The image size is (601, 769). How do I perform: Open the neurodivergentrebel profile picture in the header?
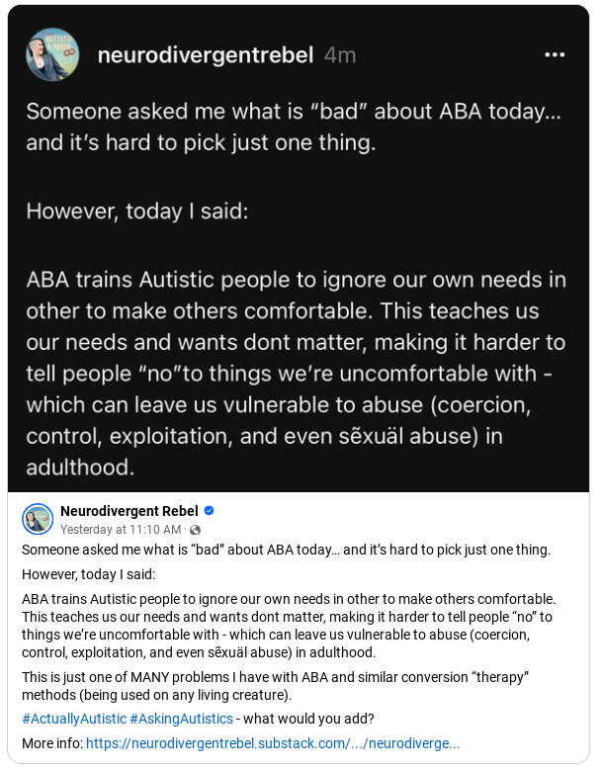pos(52,54)
